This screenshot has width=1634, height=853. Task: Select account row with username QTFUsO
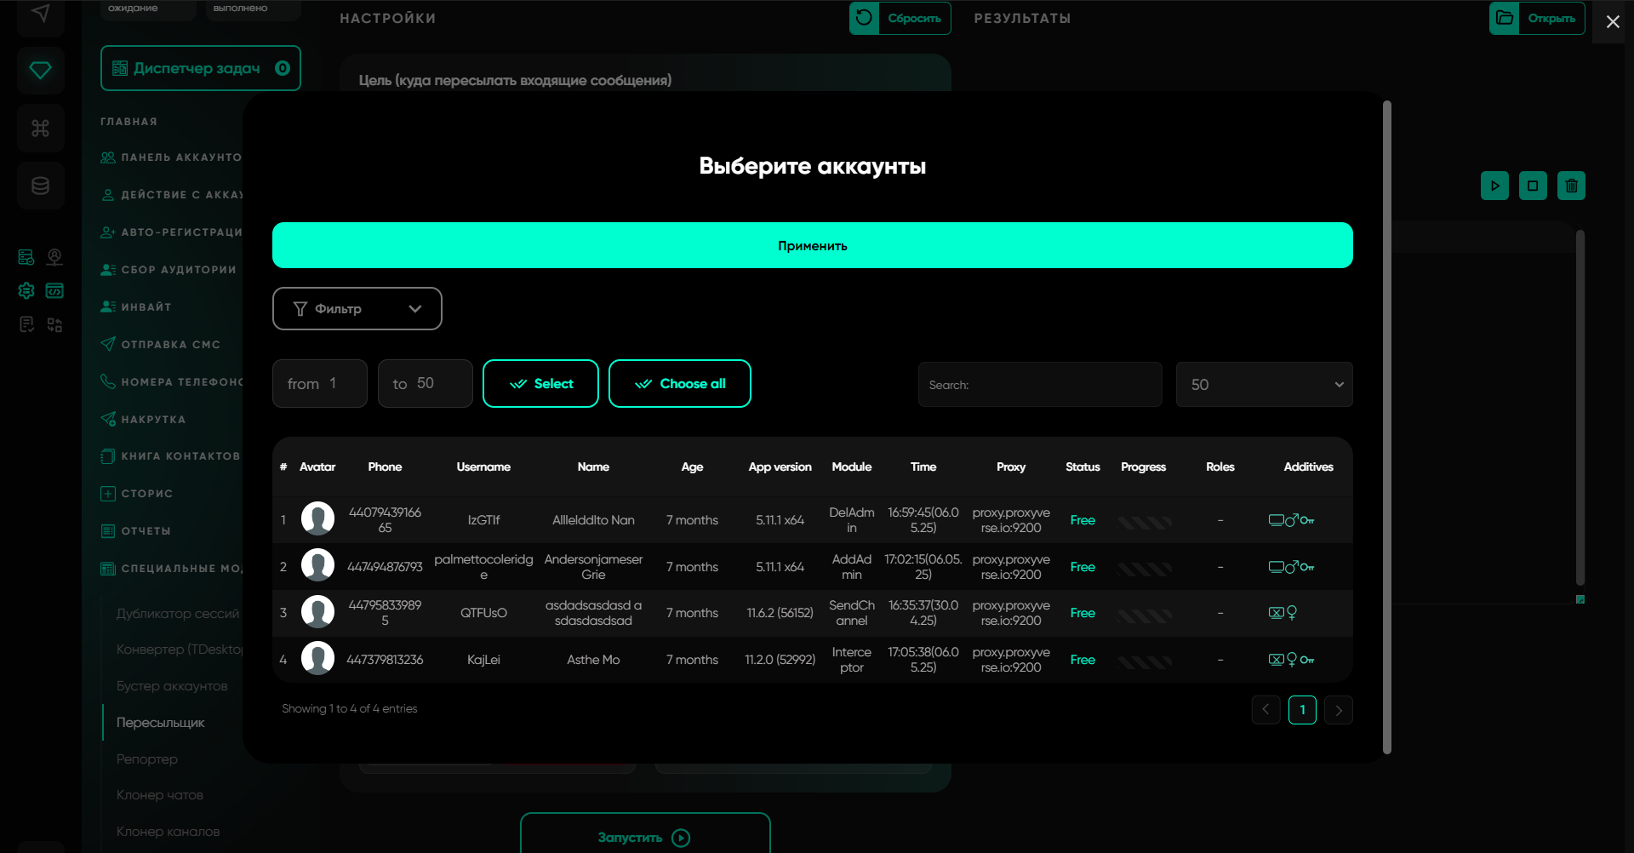[483, 613]
